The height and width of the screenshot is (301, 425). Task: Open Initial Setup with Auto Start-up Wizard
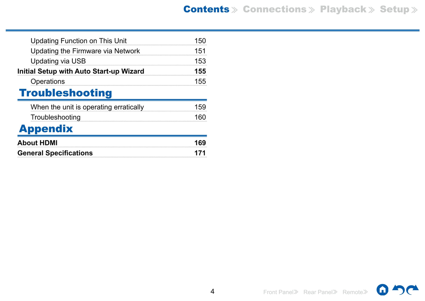click(81, 71)
